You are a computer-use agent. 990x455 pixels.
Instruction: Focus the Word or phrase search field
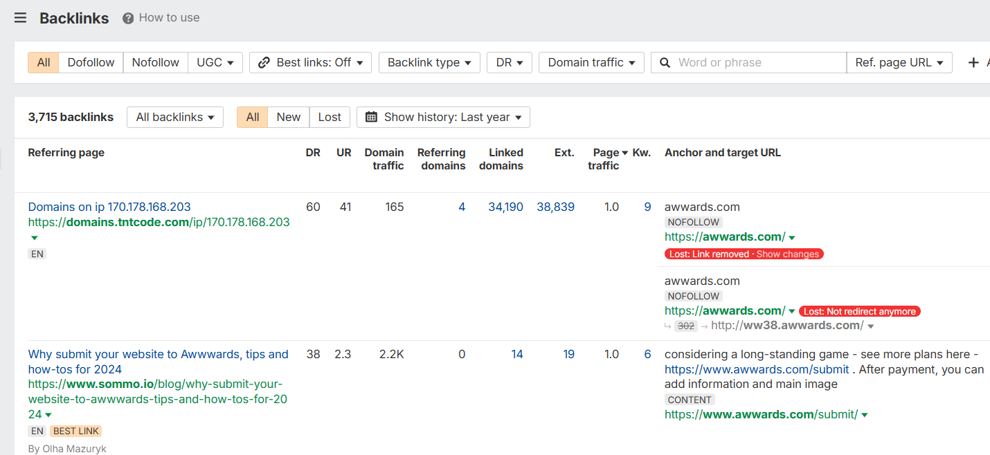coord(748,62)
